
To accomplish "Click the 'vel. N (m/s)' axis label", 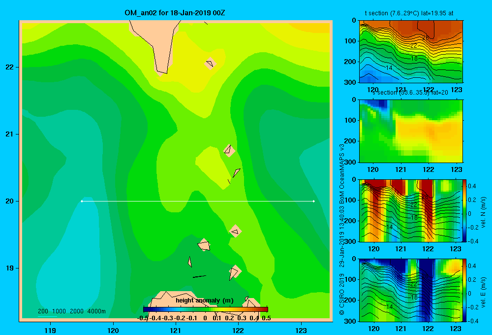I will [483, 212].
